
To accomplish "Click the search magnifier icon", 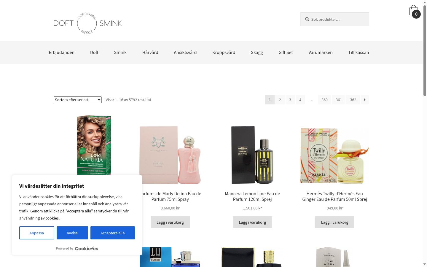I will coord(307,19).
